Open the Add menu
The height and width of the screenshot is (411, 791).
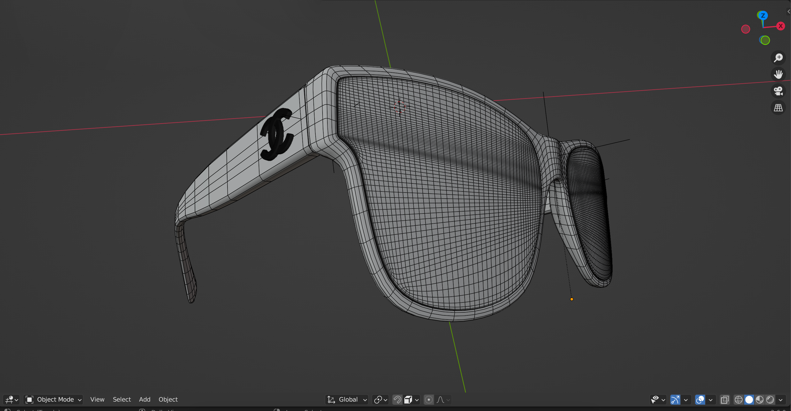click(145, 400)
